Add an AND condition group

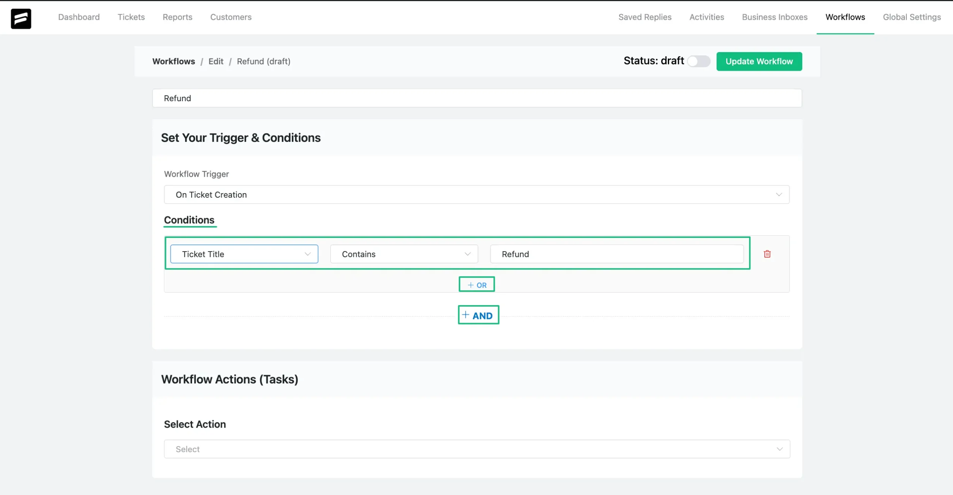pyautogui.click(x=478, y=315)
